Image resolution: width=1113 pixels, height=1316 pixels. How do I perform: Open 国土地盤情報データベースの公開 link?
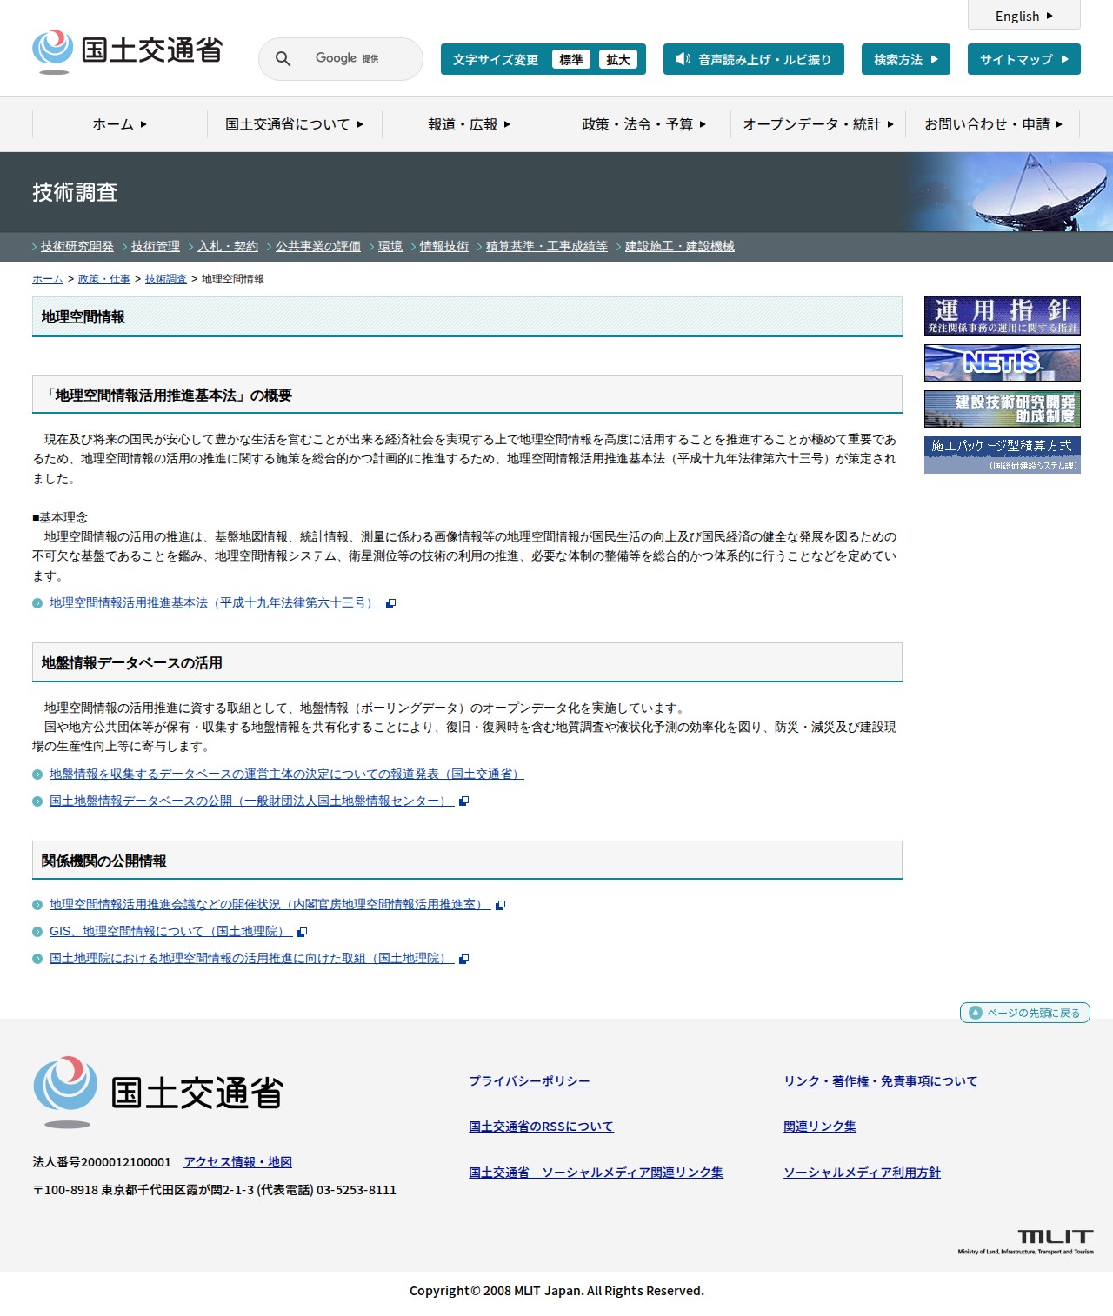(x=252, y=801)
